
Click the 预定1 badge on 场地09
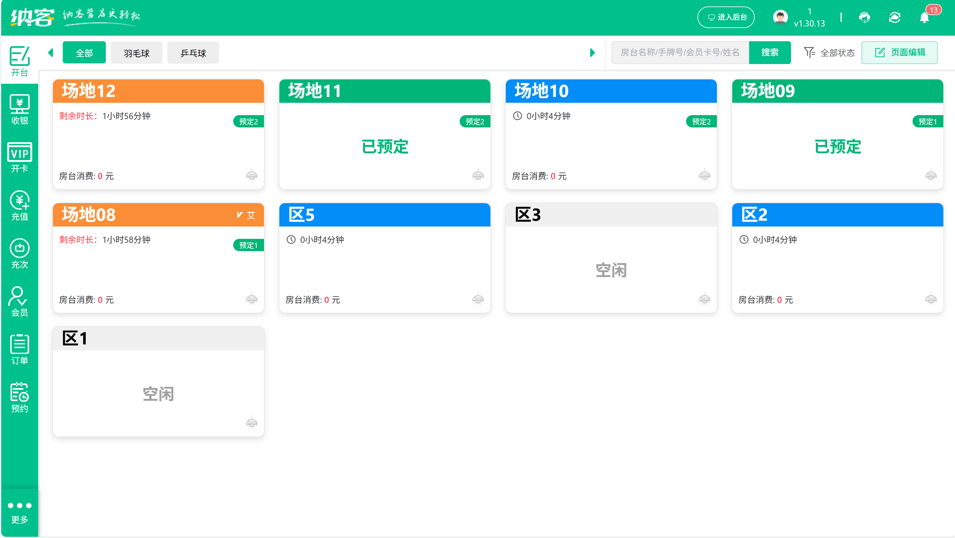click(928, 122)
